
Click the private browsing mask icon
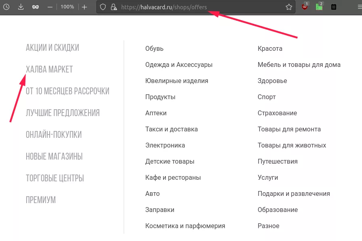(x=35, y=7)
